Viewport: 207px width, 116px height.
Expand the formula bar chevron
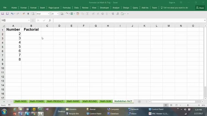point(205,20)
